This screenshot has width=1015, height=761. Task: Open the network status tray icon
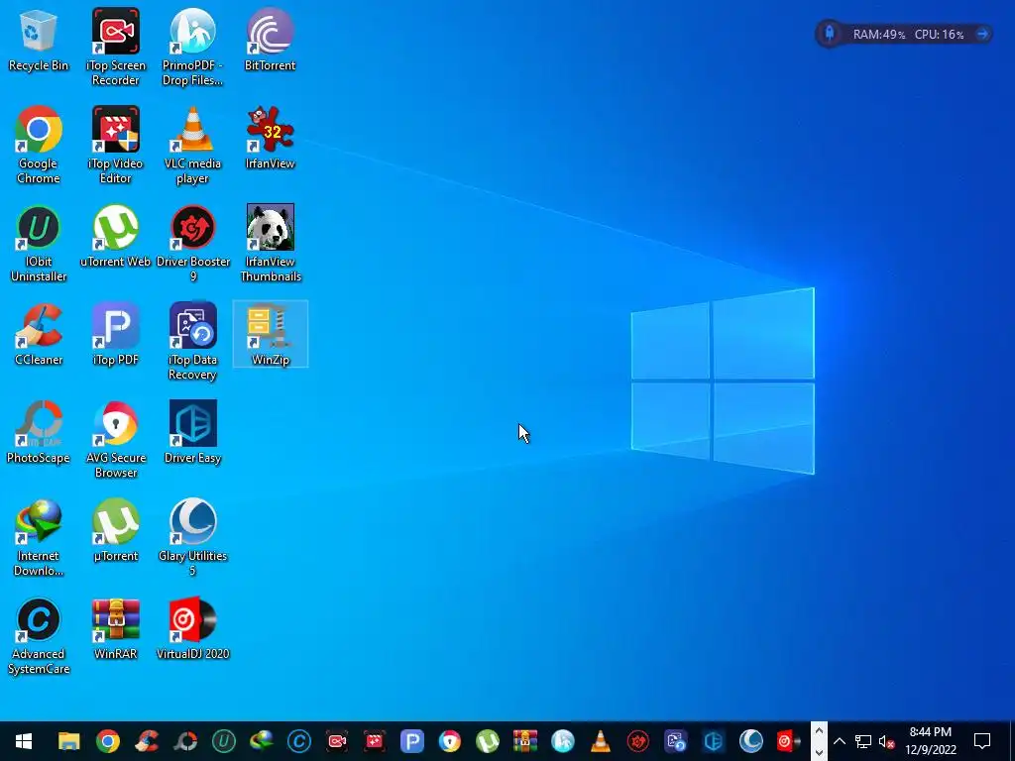[862, 741]
